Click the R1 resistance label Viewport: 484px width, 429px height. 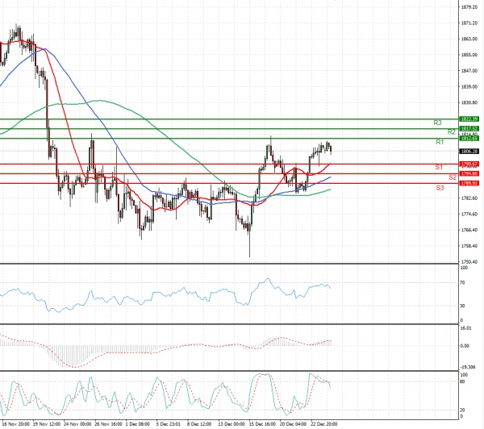click(440, 142)
